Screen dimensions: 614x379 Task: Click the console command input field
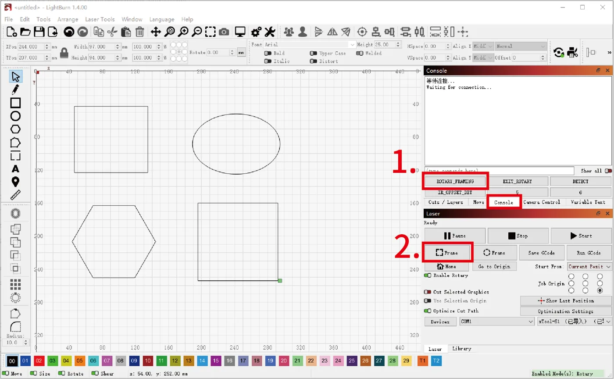[x=499, y=171]
